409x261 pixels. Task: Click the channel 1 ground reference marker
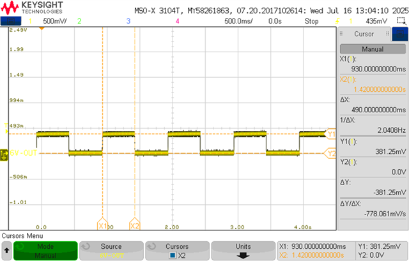click(4, 154)
